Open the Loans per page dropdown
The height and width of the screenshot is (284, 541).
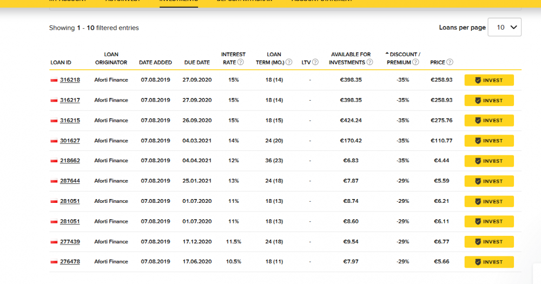504,27
